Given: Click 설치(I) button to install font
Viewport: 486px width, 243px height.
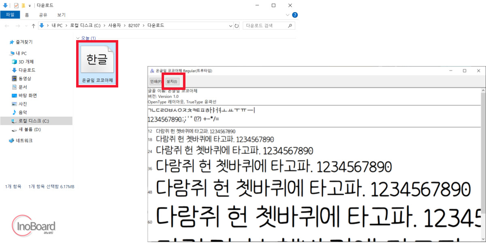Looking at the screenshot, I should (x=172, y=81).
